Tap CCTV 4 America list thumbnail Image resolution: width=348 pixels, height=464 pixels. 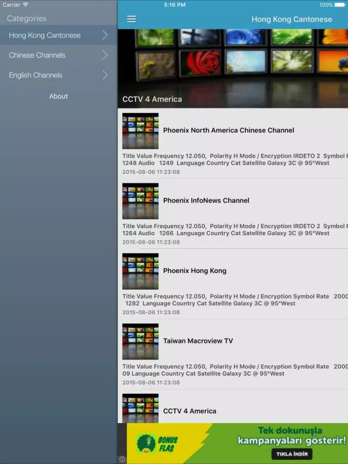click(x=141, y=408)
